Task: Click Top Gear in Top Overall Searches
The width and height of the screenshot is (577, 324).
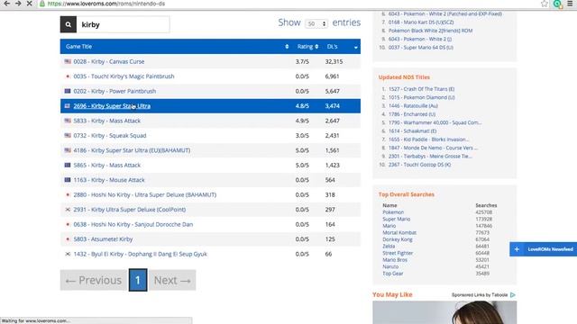Action: (x=393, y=274)
